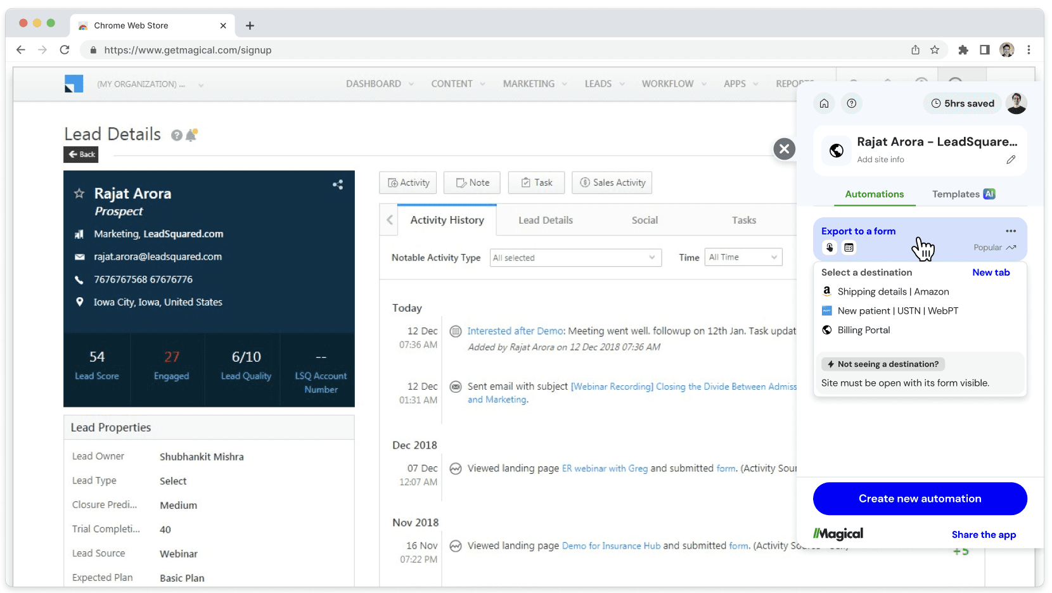
Task: Click the browser share icon in address bar
Action: (x=915, y=50)
